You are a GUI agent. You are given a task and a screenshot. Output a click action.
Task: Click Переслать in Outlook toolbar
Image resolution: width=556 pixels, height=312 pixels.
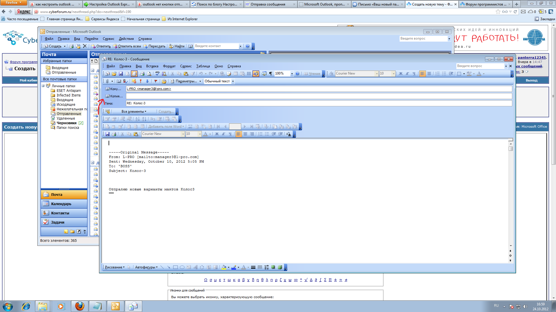[x=154, y=46]
